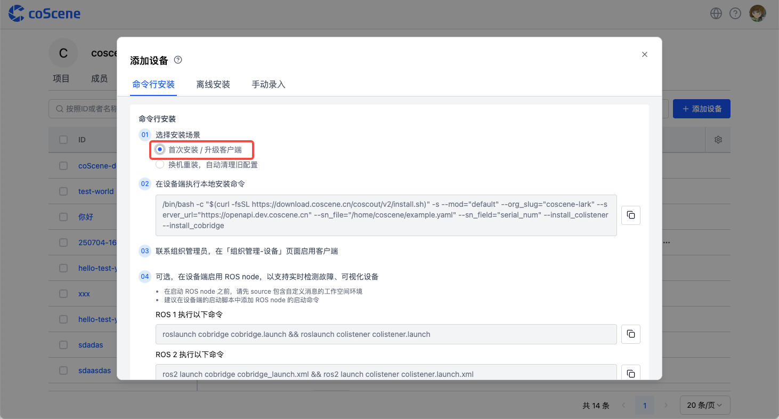Check the sdadas row checkbox
The width and height of the screenshot is (779, 419).
(x=63, y=345)
